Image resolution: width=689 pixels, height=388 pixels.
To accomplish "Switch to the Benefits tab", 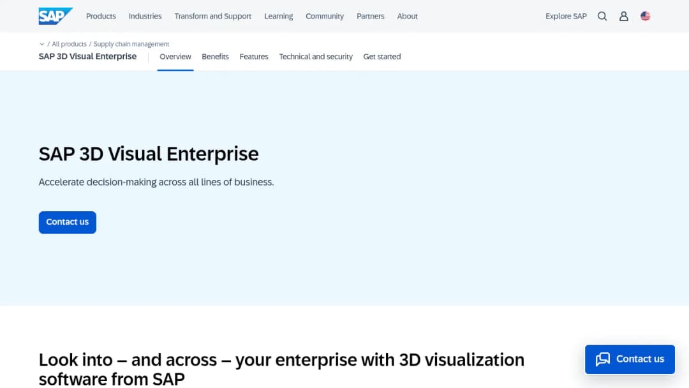I will [216, 57].
